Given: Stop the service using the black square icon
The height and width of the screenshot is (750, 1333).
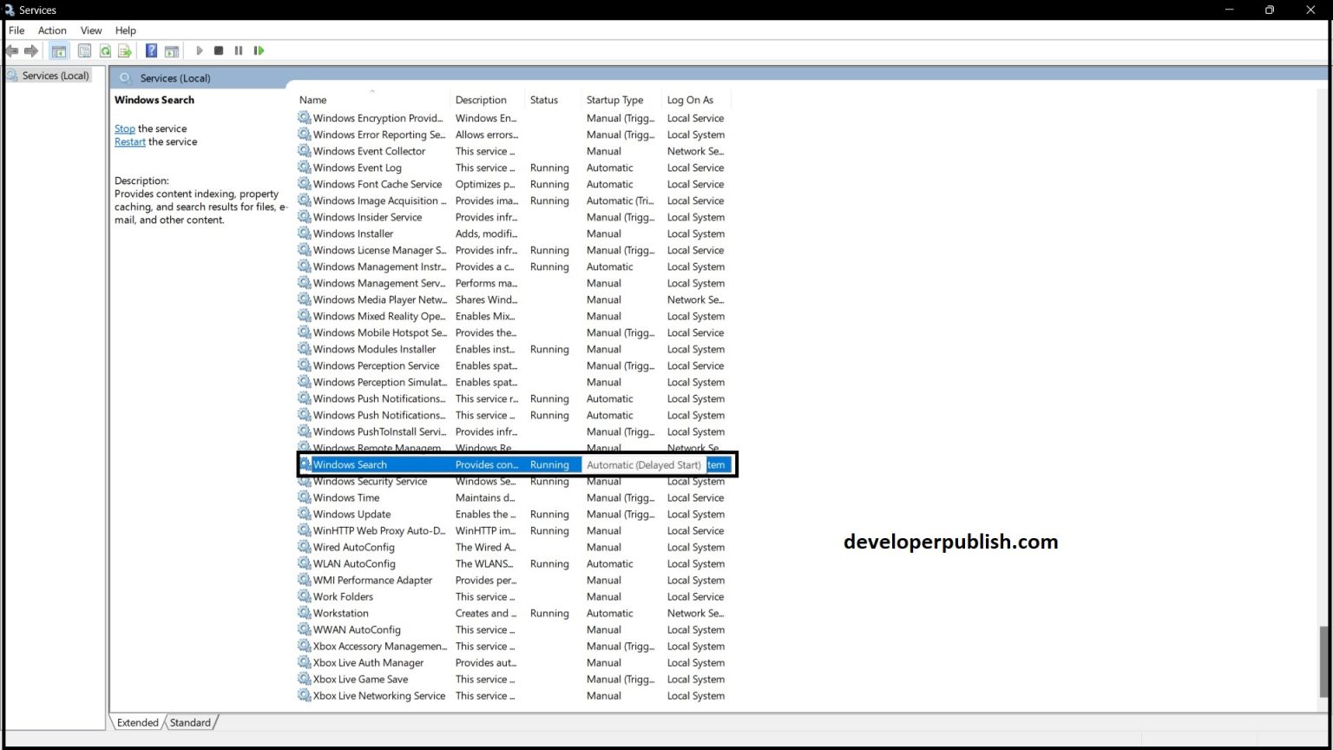Looking at the screenshot, I should coord(219,50).
